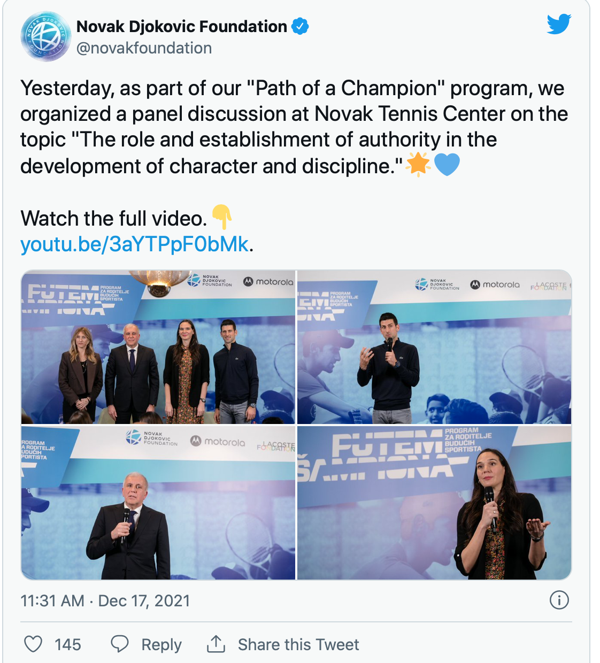Open the bottom-right photo of woman speaking
The width and height of the screenshot is (600, 663).
[x=434, y=503]
